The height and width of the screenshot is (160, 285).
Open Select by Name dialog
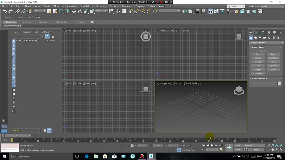55,11
